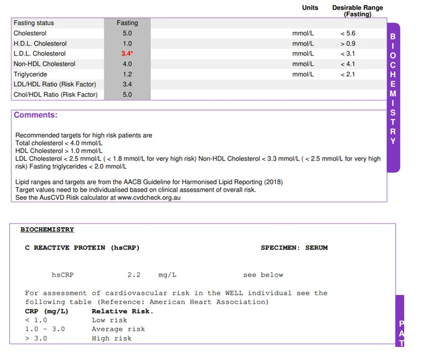Click the purple 'Comments:' heading

(x=36, y=115)
